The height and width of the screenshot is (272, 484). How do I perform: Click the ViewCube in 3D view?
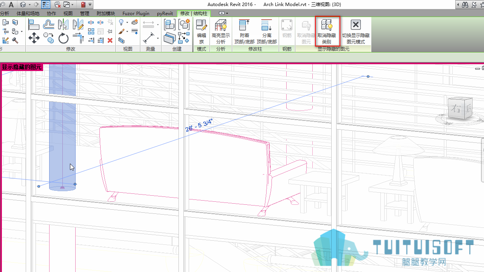coord(460,109)
